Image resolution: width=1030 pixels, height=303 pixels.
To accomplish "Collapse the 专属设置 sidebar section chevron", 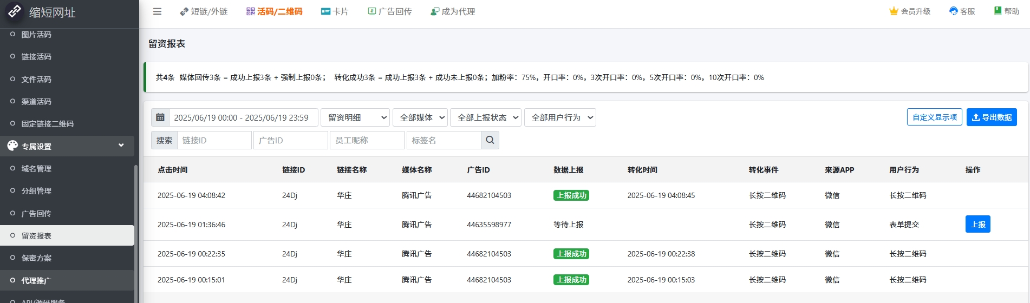I will (121, 146).
